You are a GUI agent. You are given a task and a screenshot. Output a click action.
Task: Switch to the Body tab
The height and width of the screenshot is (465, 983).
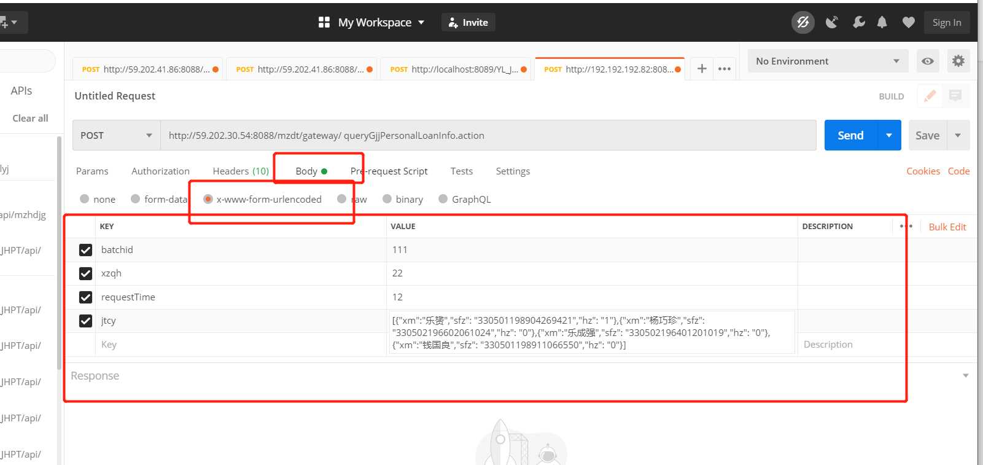coord(311,171)
